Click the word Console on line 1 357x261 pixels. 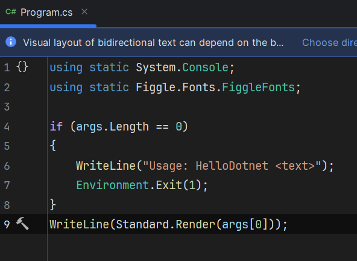point(206,68)
